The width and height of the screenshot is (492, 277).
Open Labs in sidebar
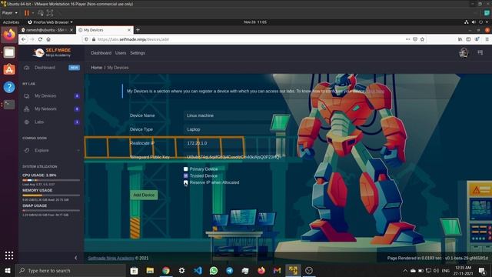(51, 122)
